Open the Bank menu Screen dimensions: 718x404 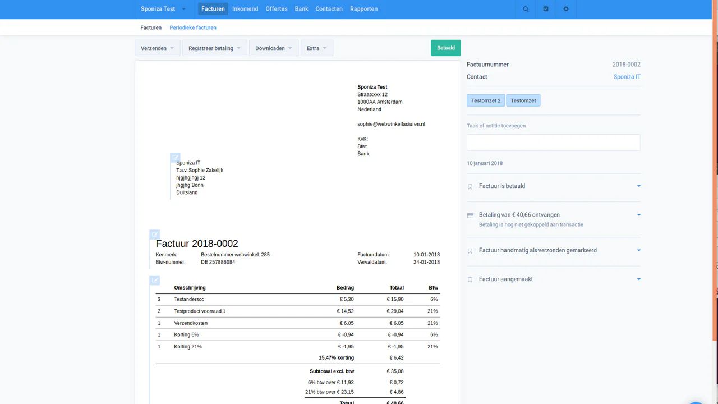click(302, 9)
